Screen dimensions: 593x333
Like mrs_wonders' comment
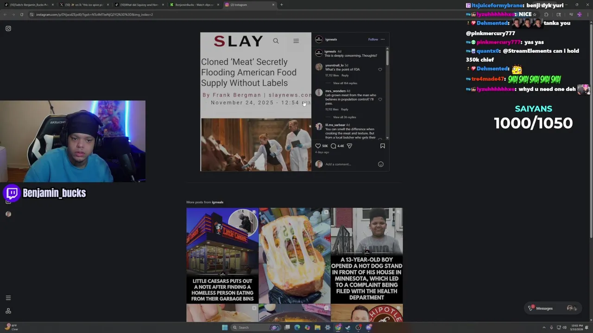click(x=380, y=99)
